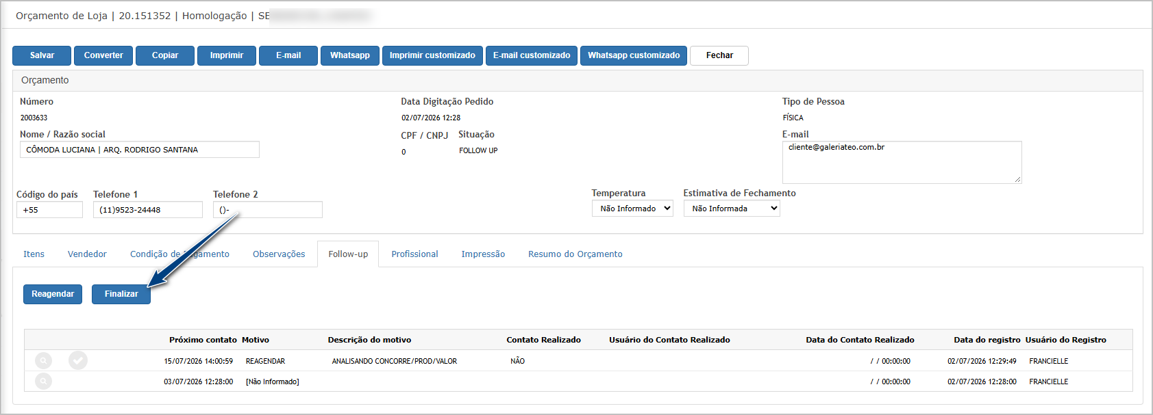Focus the Código do país field
Screen dimensions: 1153x415
coord(49,210)
